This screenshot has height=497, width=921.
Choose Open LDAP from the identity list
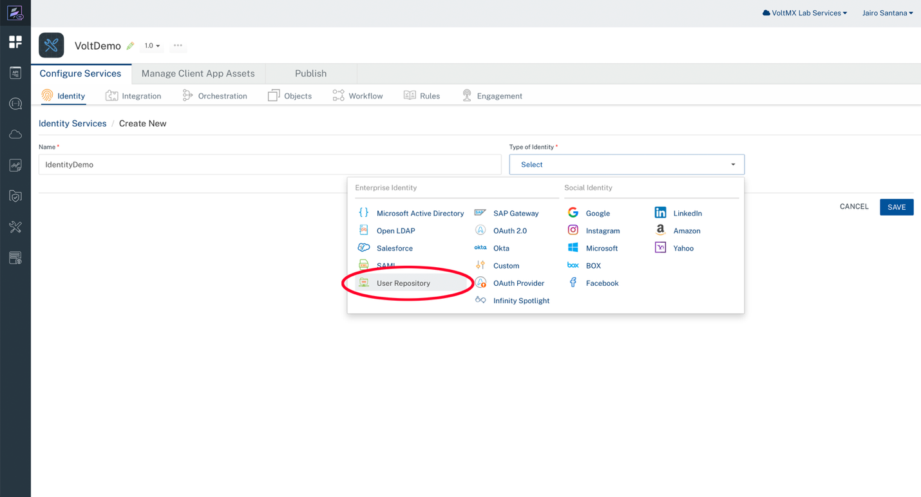pyautogui.click(x=386, y=230)
